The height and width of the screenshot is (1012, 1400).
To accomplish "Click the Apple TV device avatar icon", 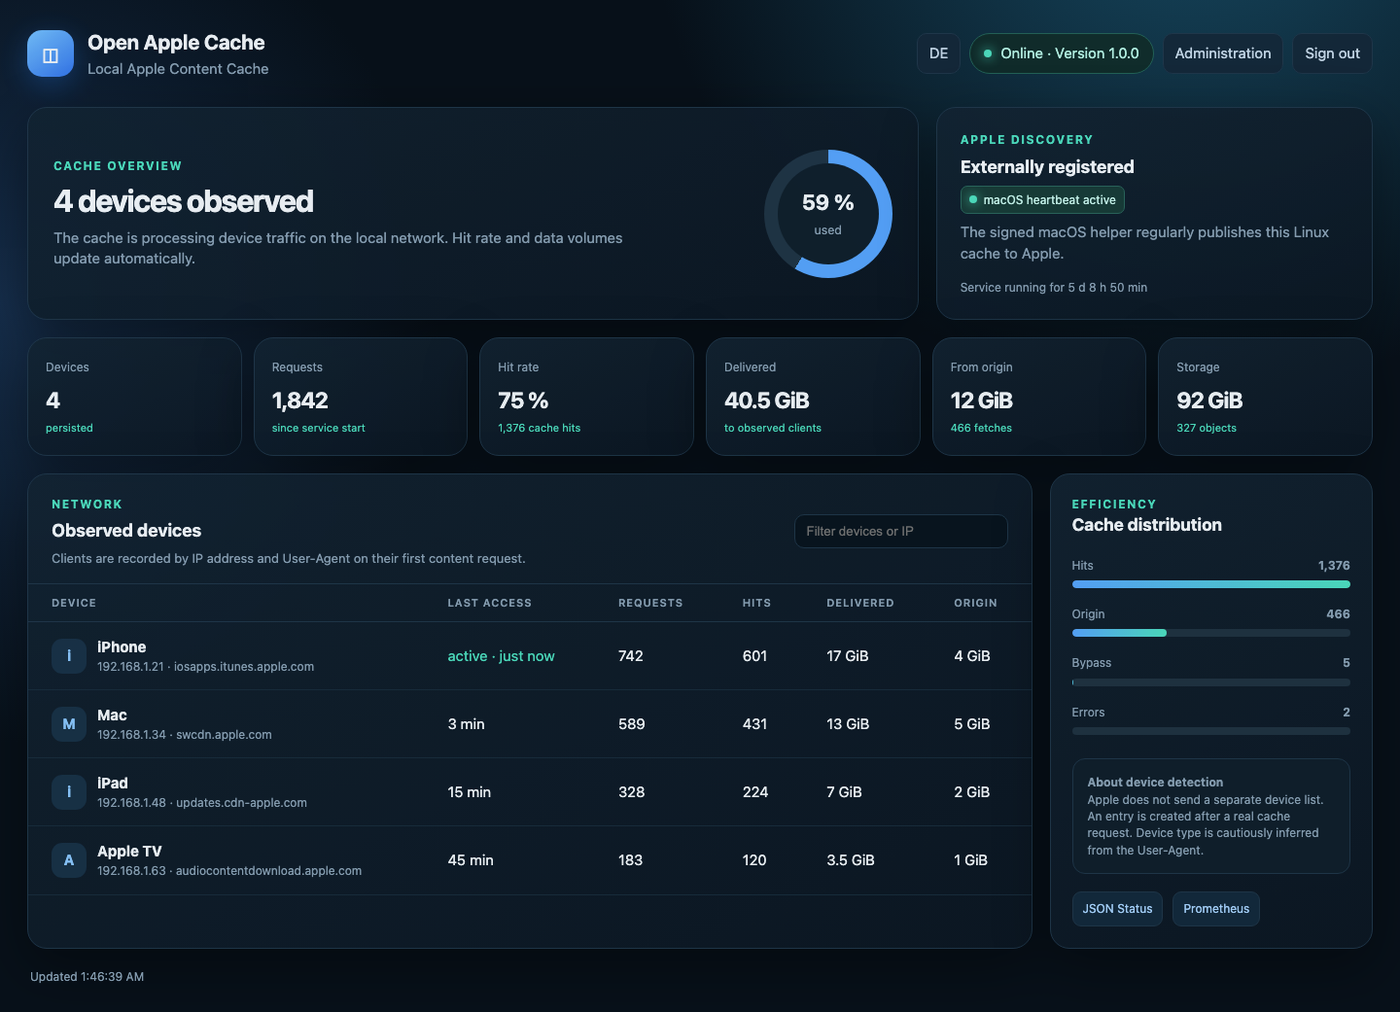I will pyautogui.click(x=69, y=860).
